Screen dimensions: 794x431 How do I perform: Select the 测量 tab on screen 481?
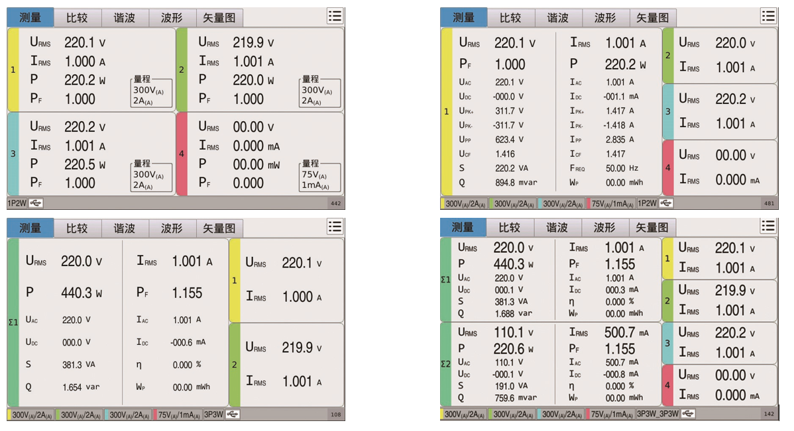coord(463,18)
